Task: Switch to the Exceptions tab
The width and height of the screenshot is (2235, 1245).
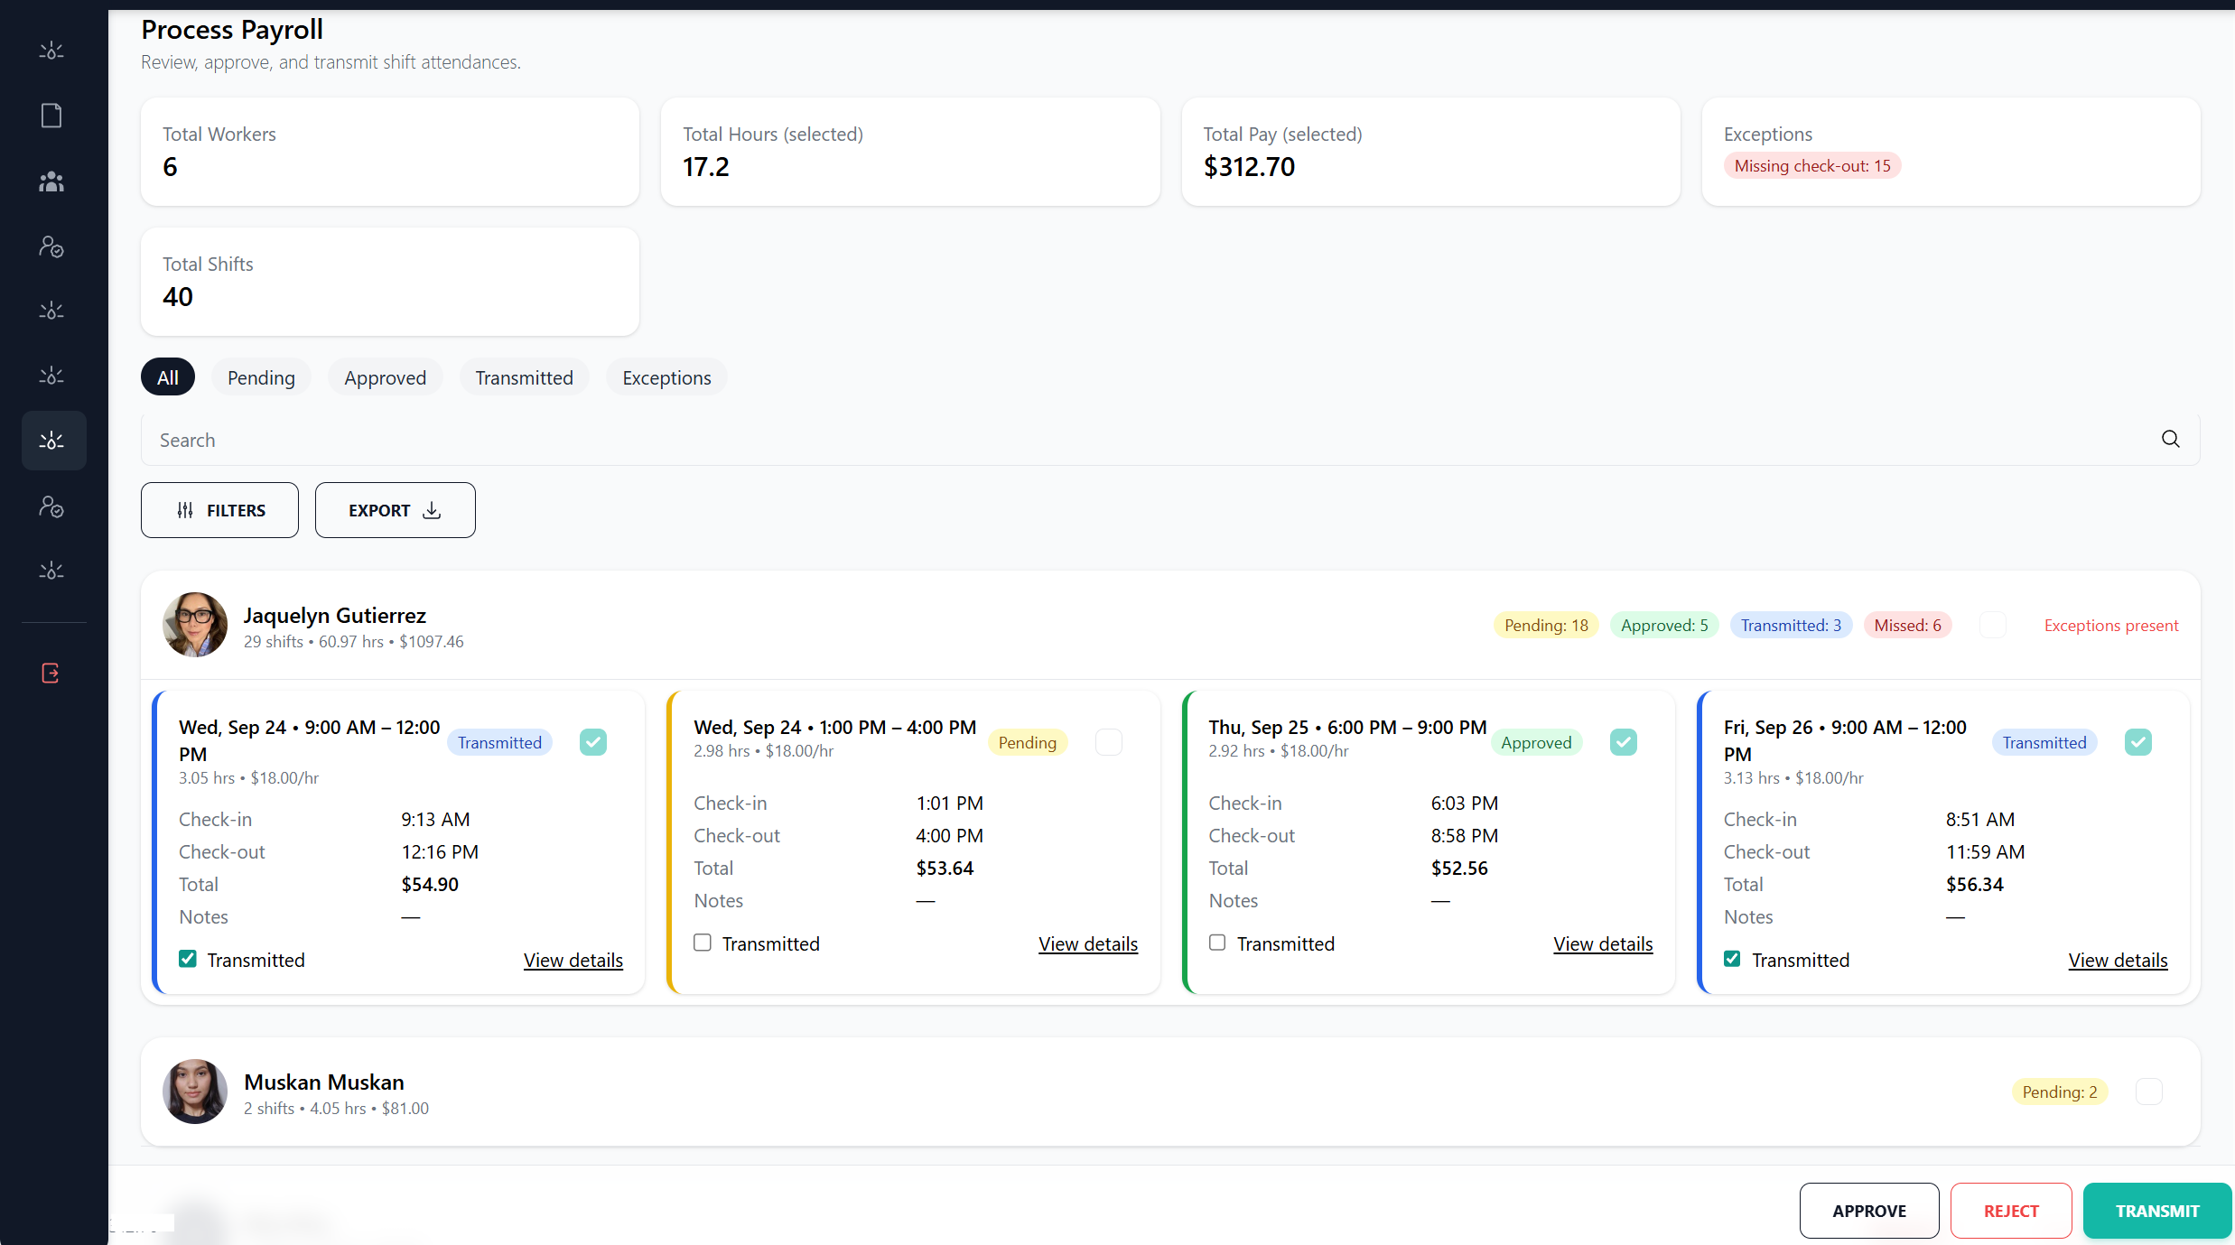Action: pyautogui.click(x=666, y=377)
